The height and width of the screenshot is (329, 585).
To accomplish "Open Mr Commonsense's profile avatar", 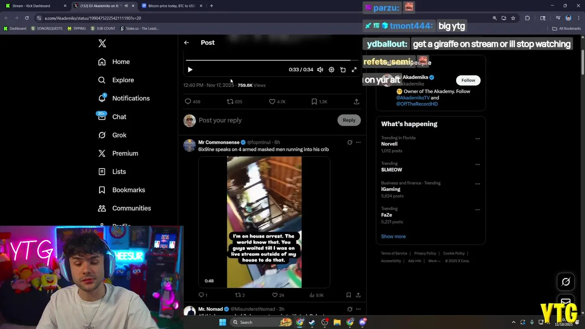I will tap(190, 145).
